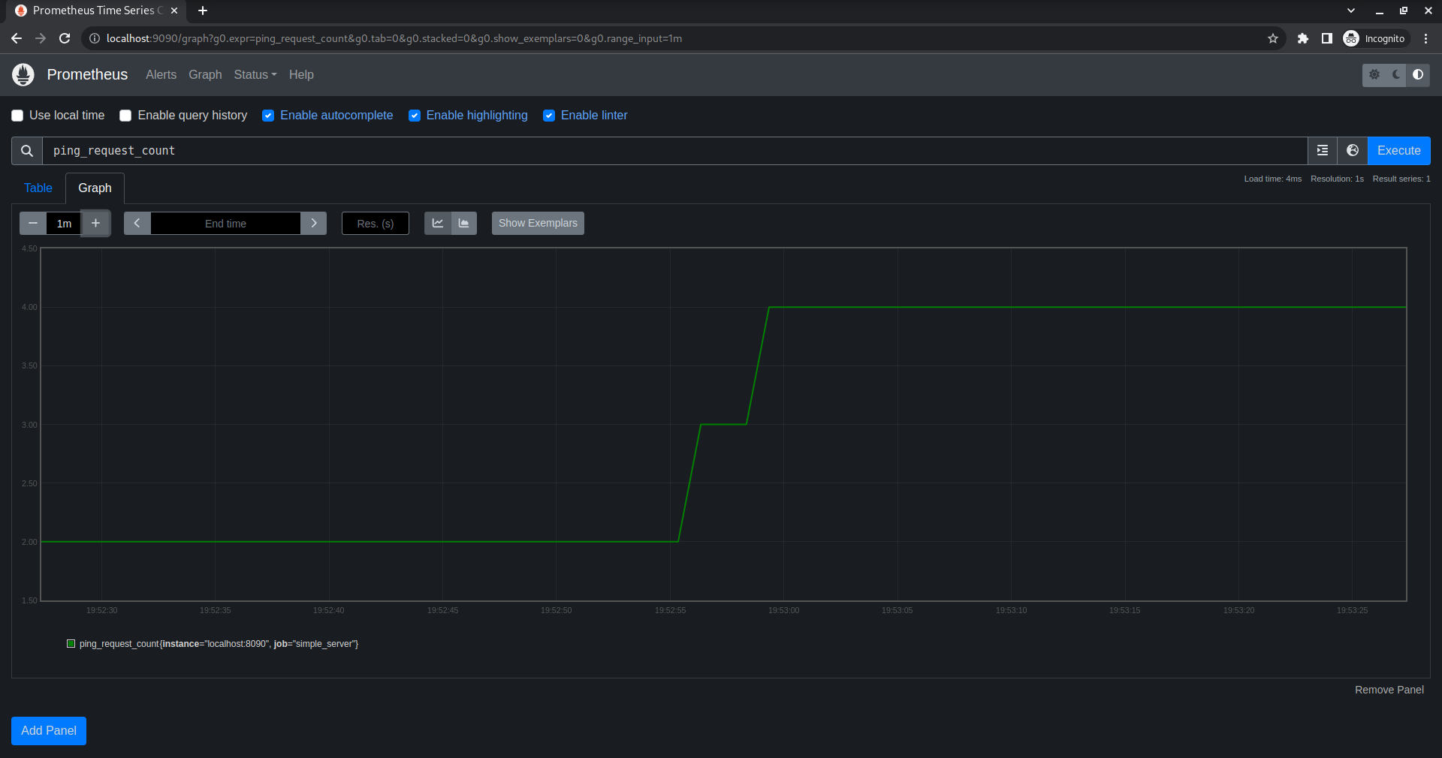Focus the Res. (s) resolution field
This screenshot has height=758, width=1442.
coord(376,224)
